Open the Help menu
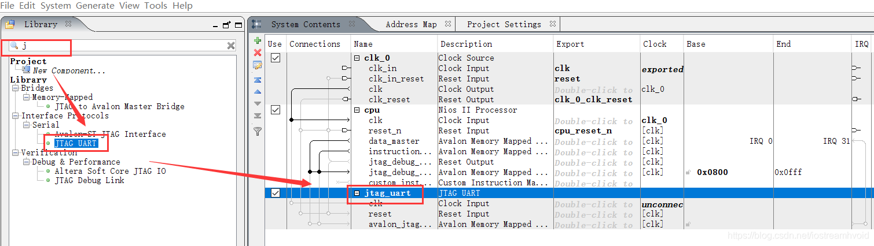 pyautogui.click(x=182, y=6)
